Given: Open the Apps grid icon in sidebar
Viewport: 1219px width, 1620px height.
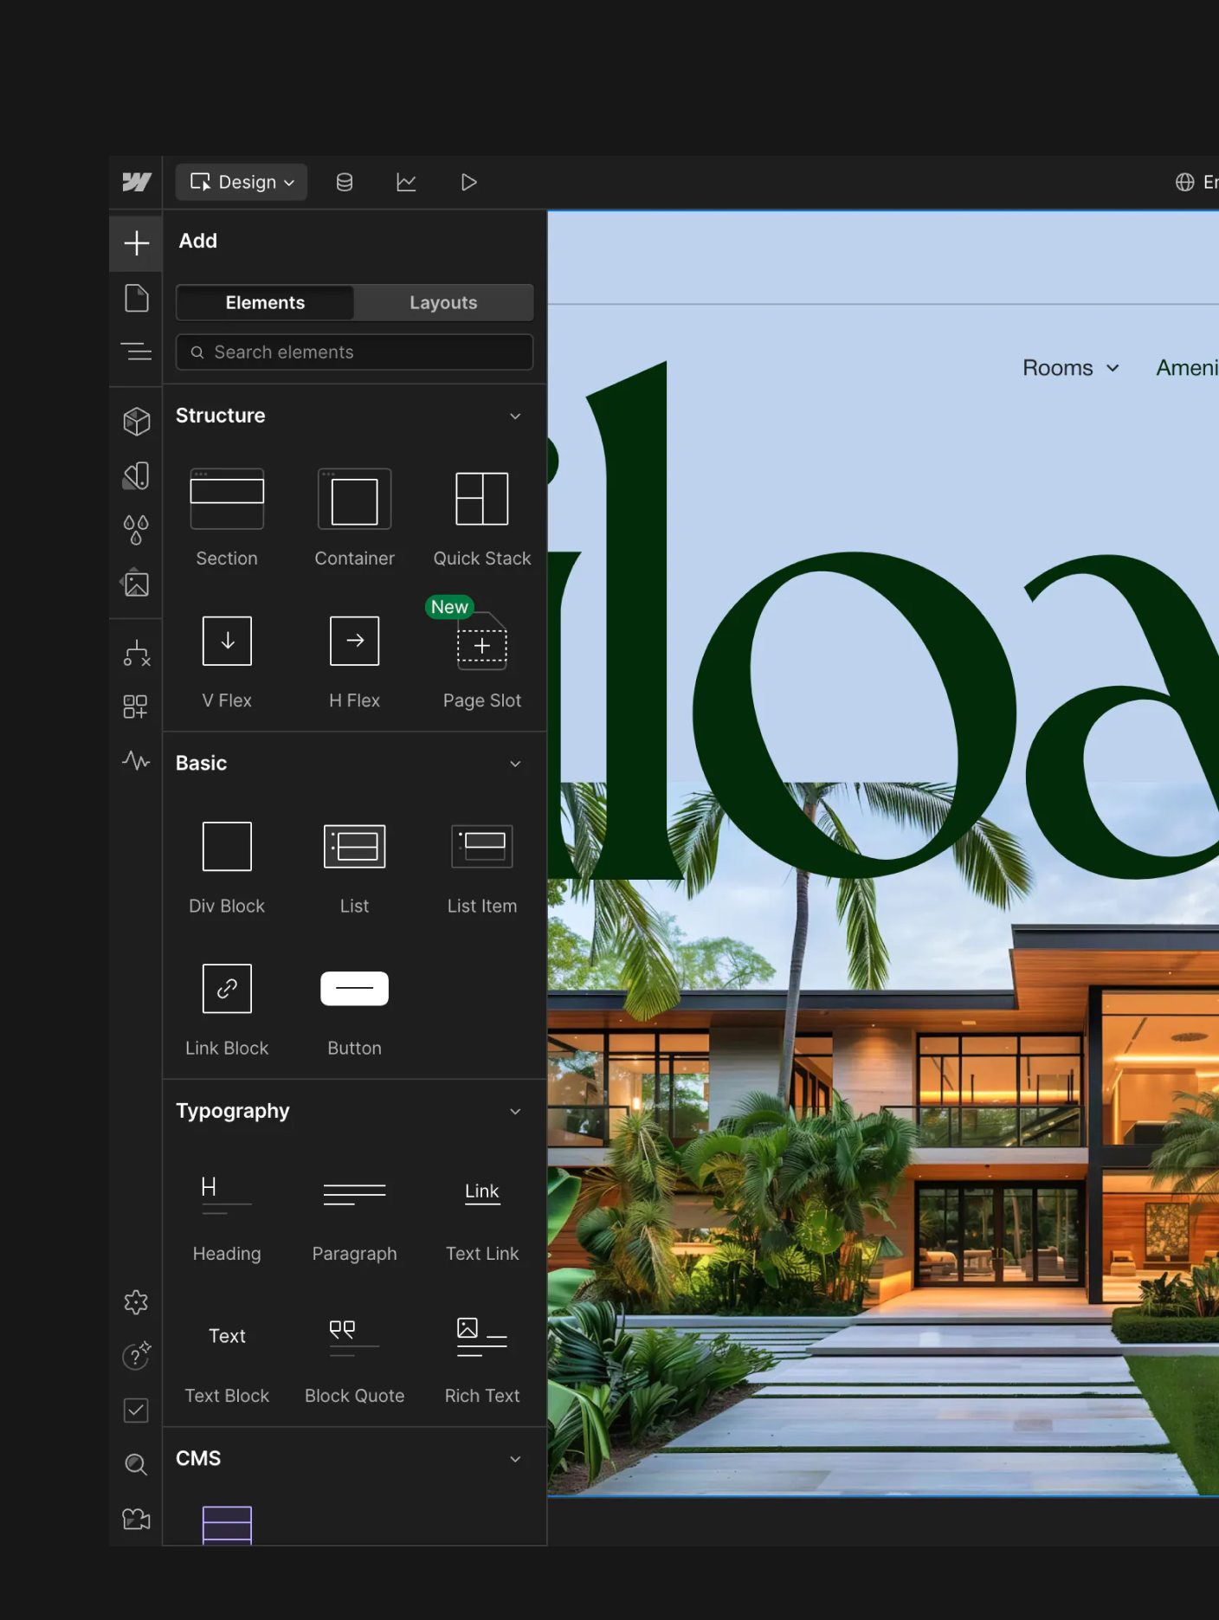Looking at the screenshot, I should (x=136, y=707).
